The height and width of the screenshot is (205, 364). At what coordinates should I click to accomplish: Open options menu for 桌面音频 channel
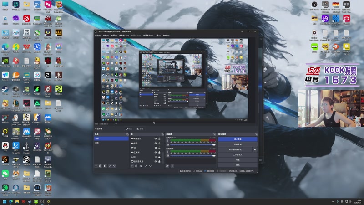tap(168, 152)
